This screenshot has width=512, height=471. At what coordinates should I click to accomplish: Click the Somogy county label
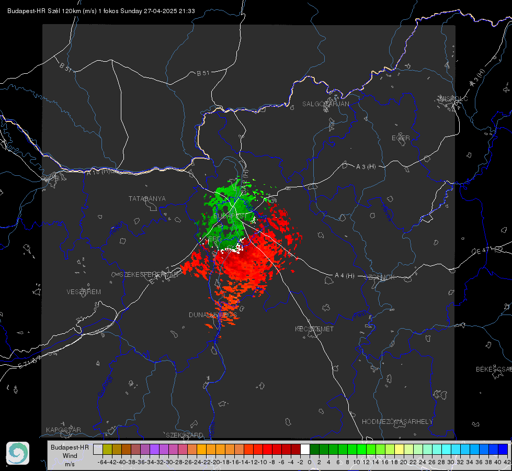105,386
